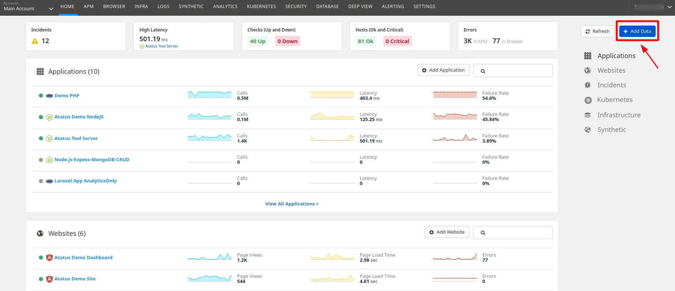Click the Add Data button

[x=637, y=31]
